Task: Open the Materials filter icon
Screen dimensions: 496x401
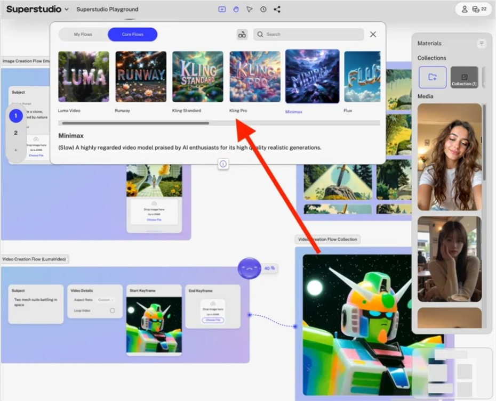Action: click(482, 43)
